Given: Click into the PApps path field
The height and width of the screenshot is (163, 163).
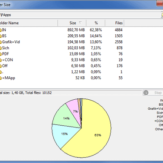Looking at the screenshot, I should (x=80, y=15).
